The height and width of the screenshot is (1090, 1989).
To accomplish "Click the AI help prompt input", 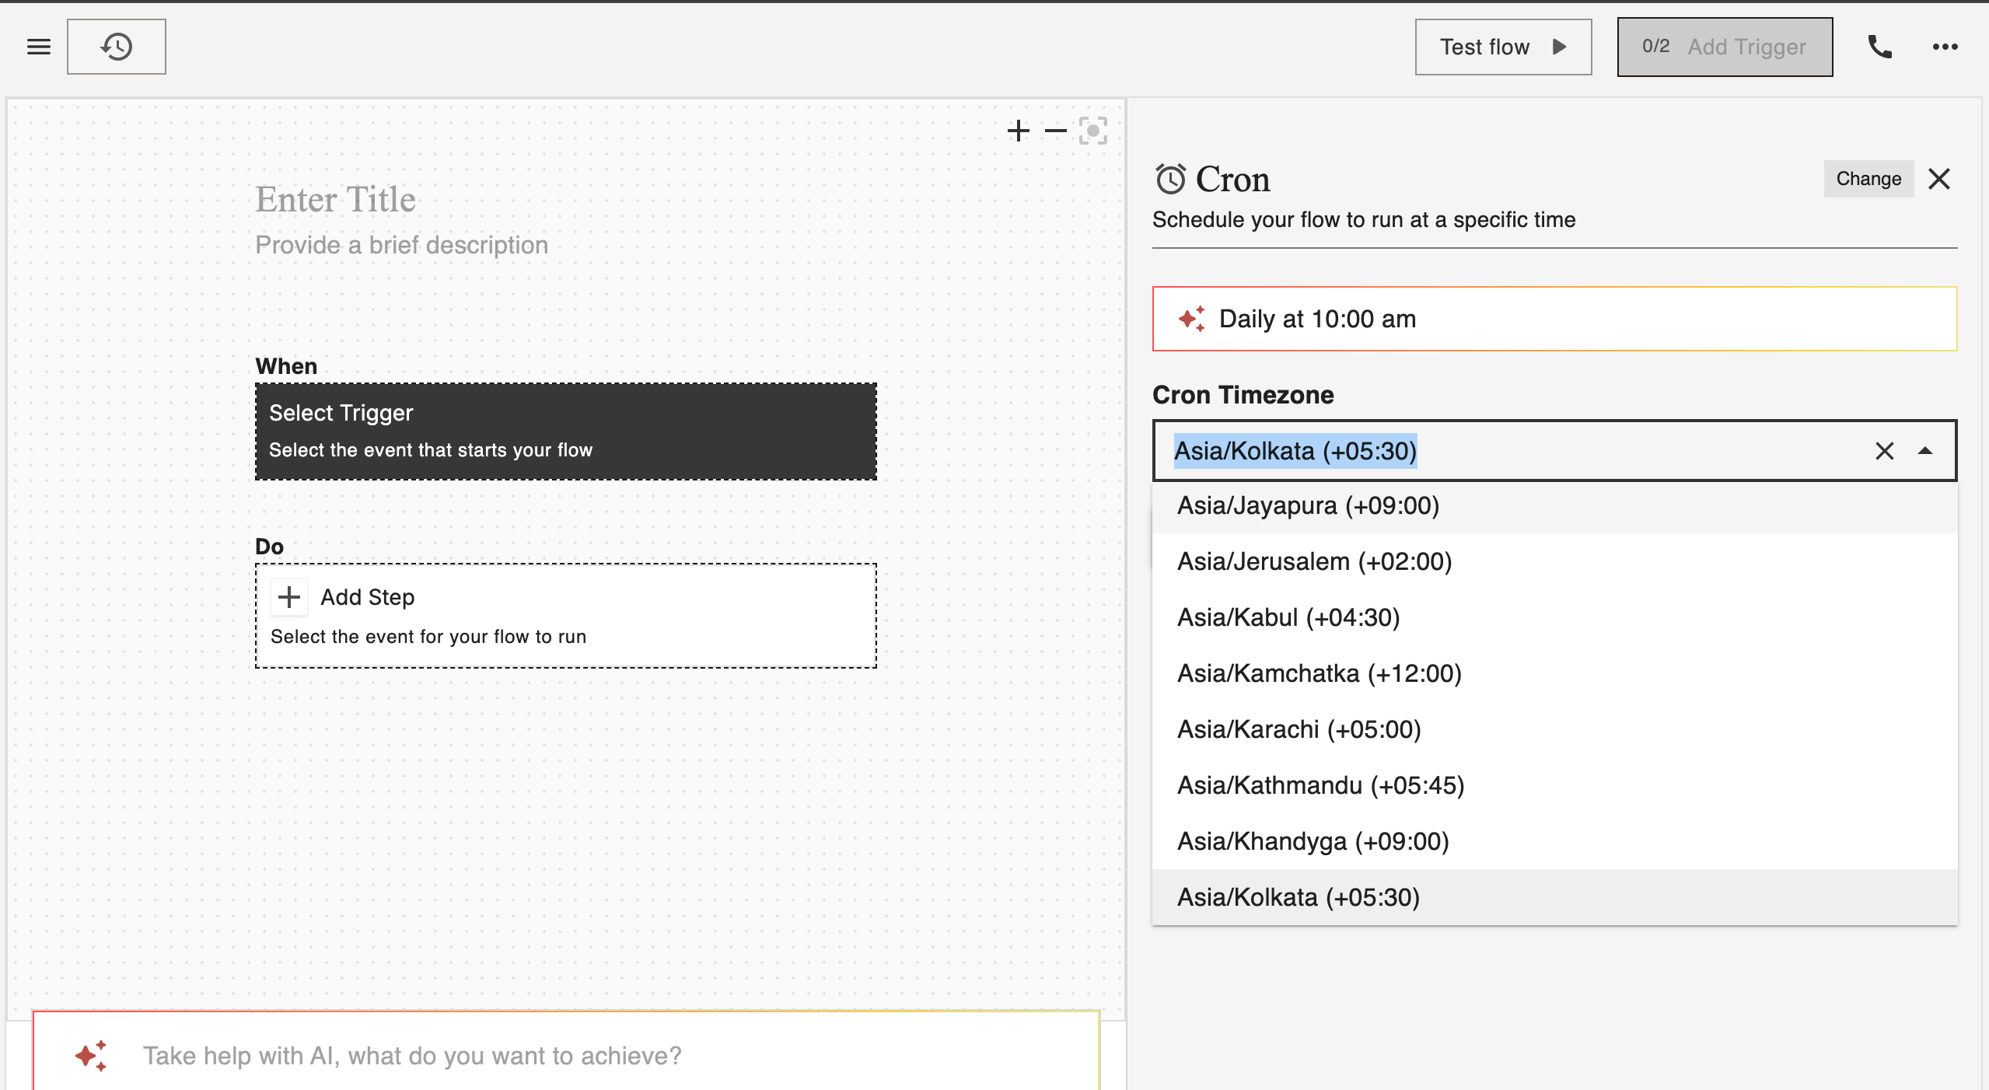I will [566, 1055].
